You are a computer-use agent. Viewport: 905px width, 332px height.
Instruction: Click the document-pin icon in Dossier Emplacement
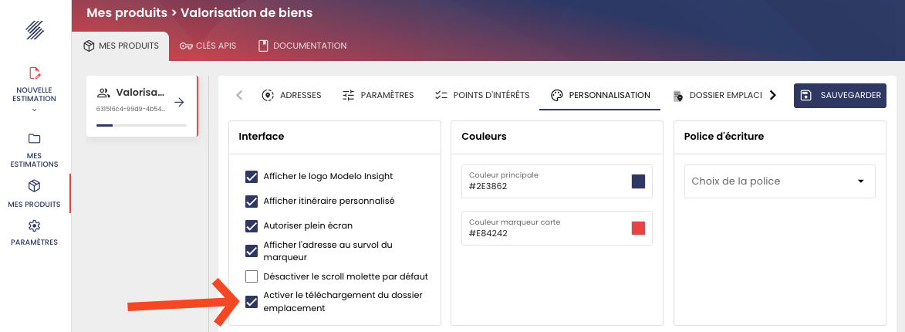[678, 96]
